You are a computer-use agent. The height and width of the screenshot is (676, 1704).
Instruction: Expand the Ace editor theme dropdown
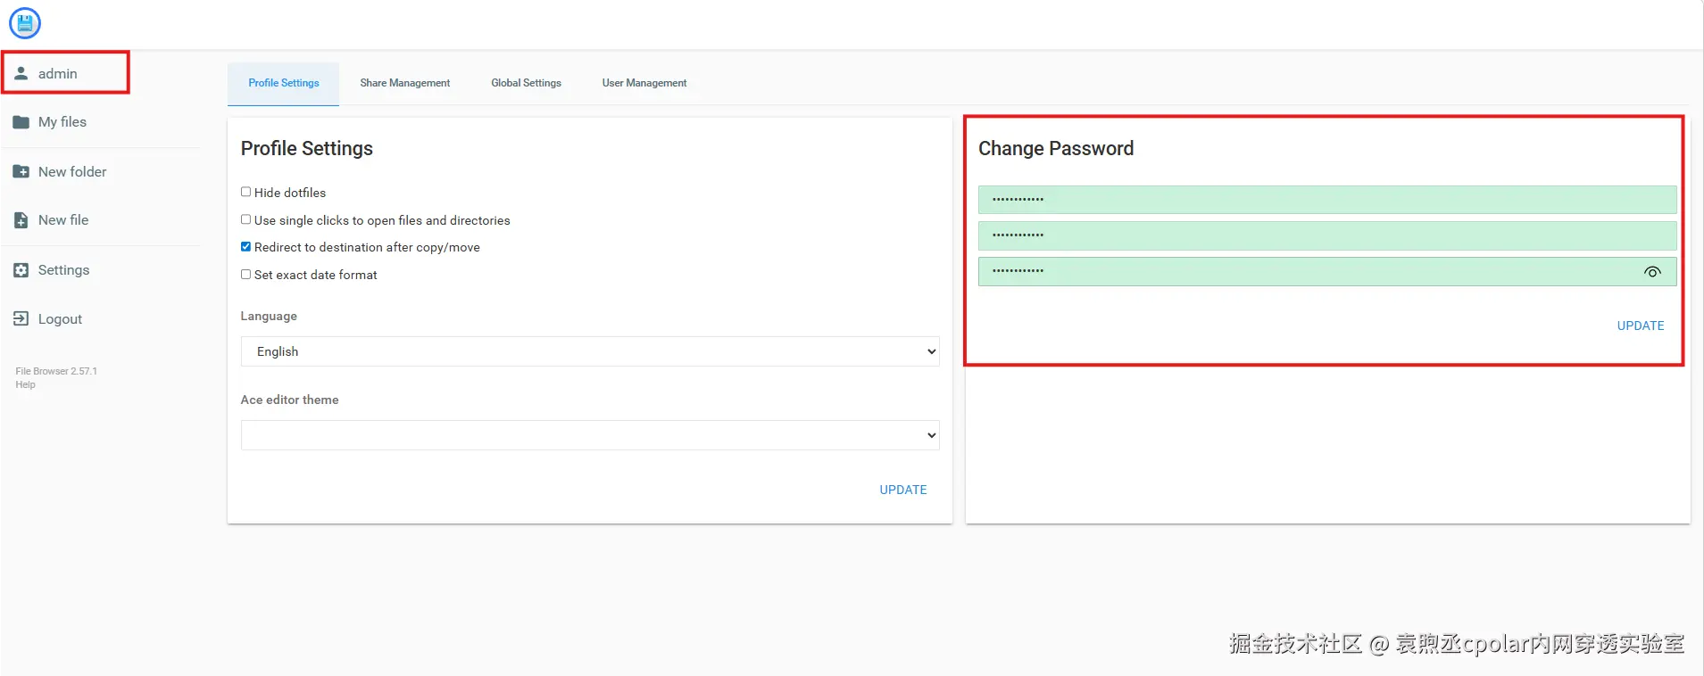589,435
